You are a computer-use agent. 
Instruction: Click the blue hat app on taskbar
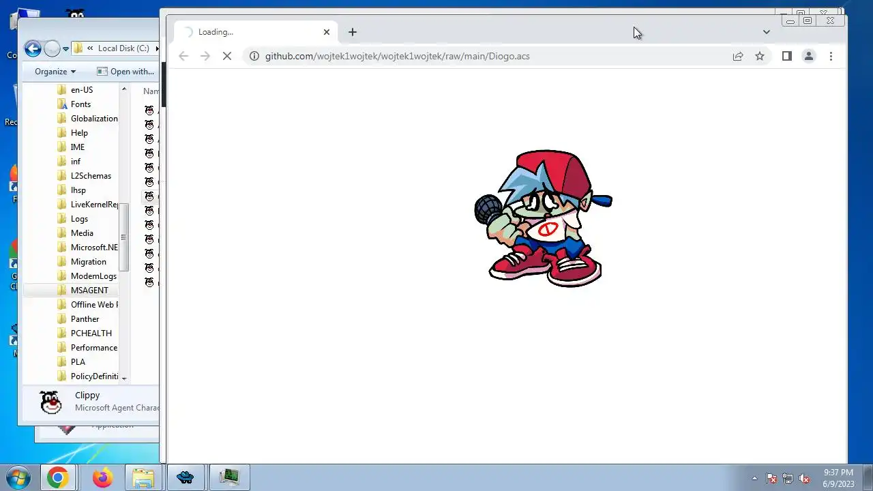(185, 478)
